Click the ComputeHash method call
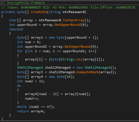The image size is (139, 122). pos(87,72)
